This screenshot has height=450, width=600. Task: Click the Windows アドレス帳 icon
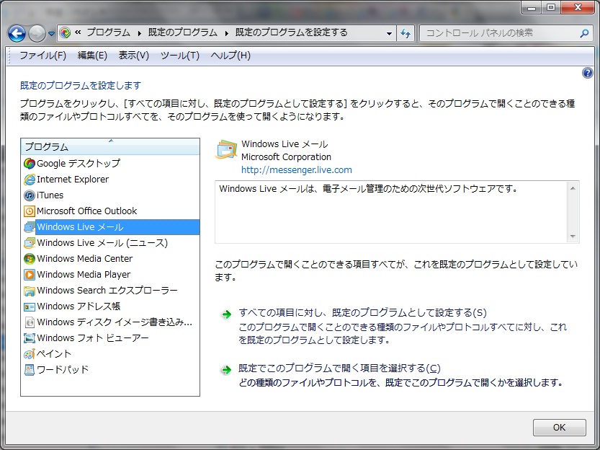[29, 306]
